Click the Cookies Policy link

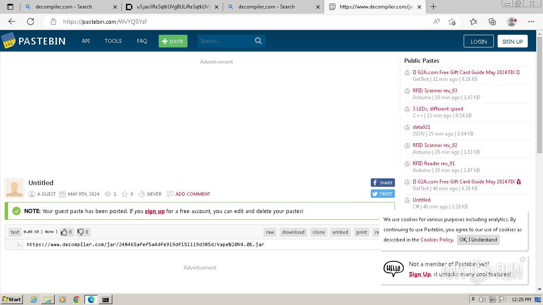437,240
